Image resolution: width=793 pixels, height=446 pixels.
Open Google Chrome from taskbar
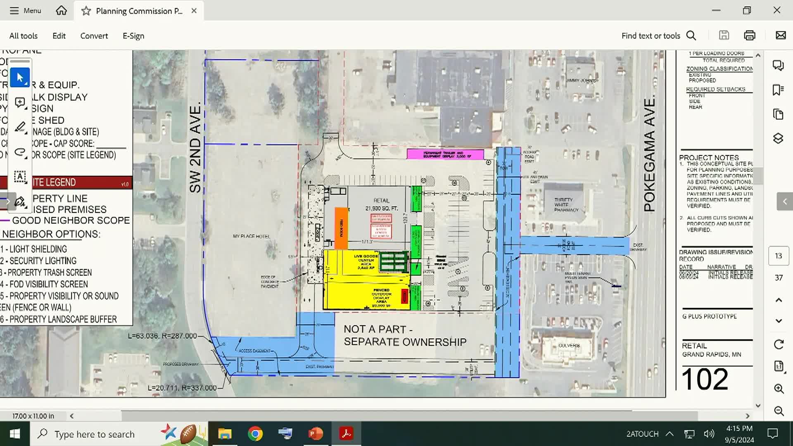255,434
